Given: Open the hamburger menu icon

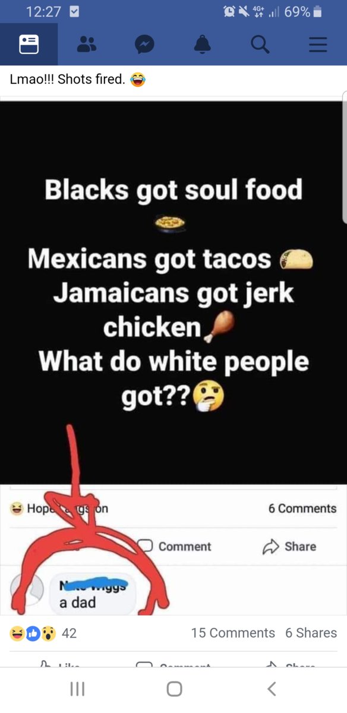Looking at the screenshot, I should pyautogui.click(x=318, y=45).
